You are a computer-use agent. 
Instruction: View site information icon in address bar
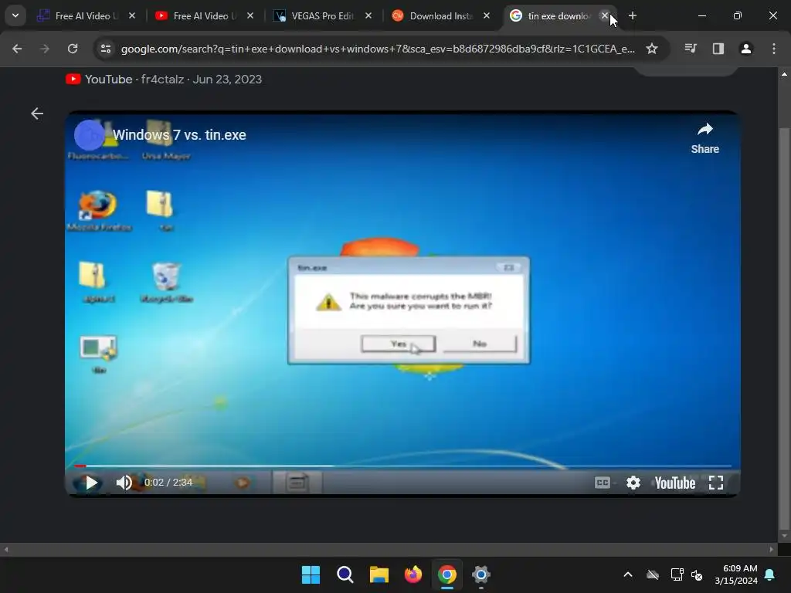coord(106,49)
